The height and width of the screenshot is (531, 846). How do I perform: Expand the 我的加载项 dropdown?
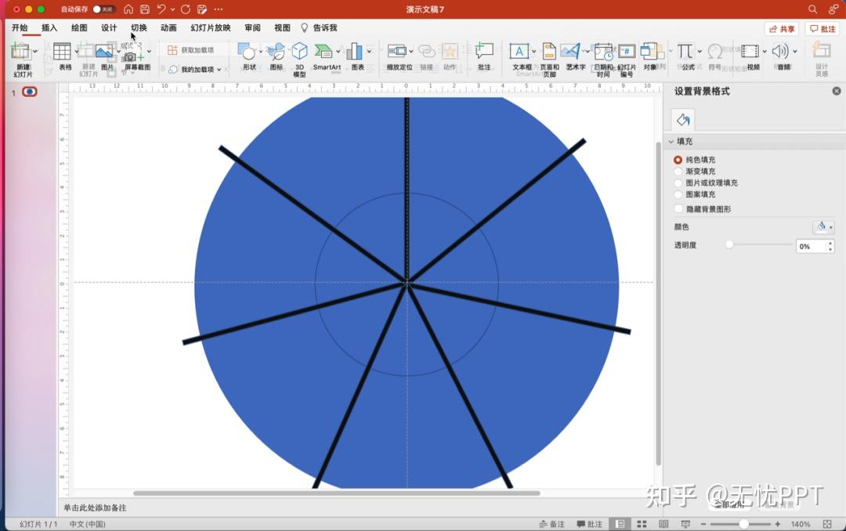[219, 70]
